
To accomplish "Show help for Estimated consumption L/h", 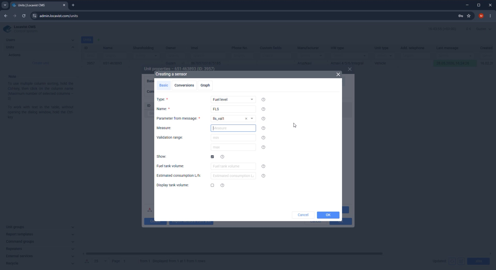I will (x=263, y=176).
